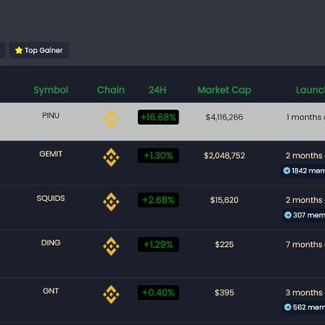This screenshot has height=325, width=325.
Task: Click the $2,048,752 market cap value
Action: click(x=224, y=156)
